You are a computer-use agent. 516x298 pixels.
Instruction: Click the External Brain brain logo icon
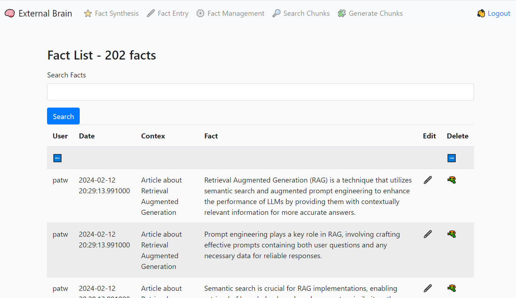[10, 13]
